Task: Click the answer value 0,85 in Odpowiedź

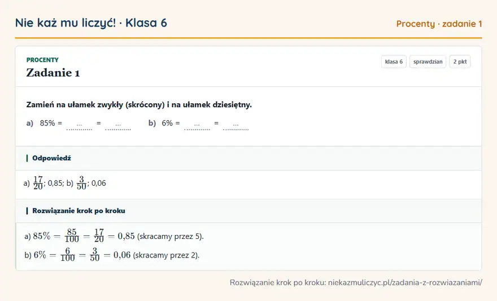Action: [x=55, y=183]
